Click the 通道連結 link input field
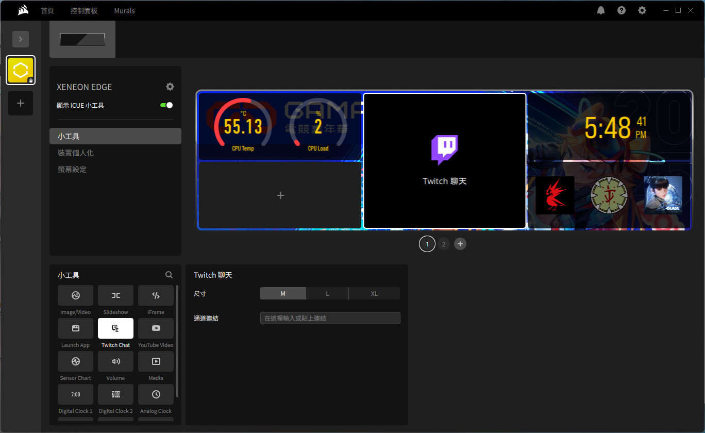Screen dimensions: 705x433 coord(330,318)
